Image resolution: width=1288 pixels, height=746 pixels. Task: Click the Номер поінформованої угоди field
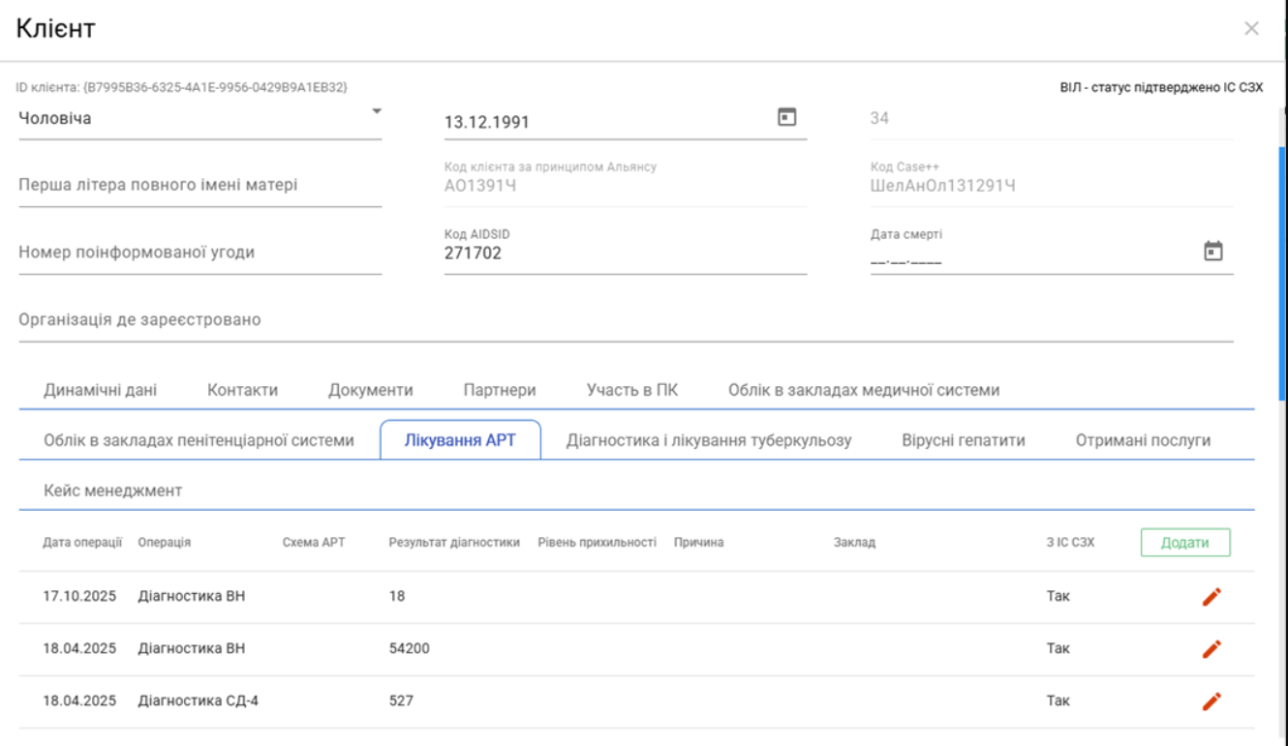[x=200, y=253]
